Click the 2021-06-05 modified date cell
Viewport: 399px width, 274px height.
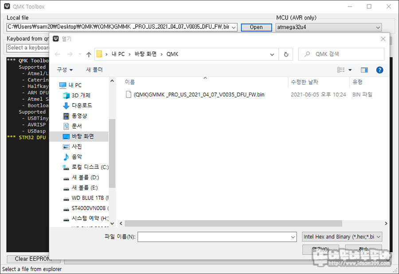[x=318, y=95]
